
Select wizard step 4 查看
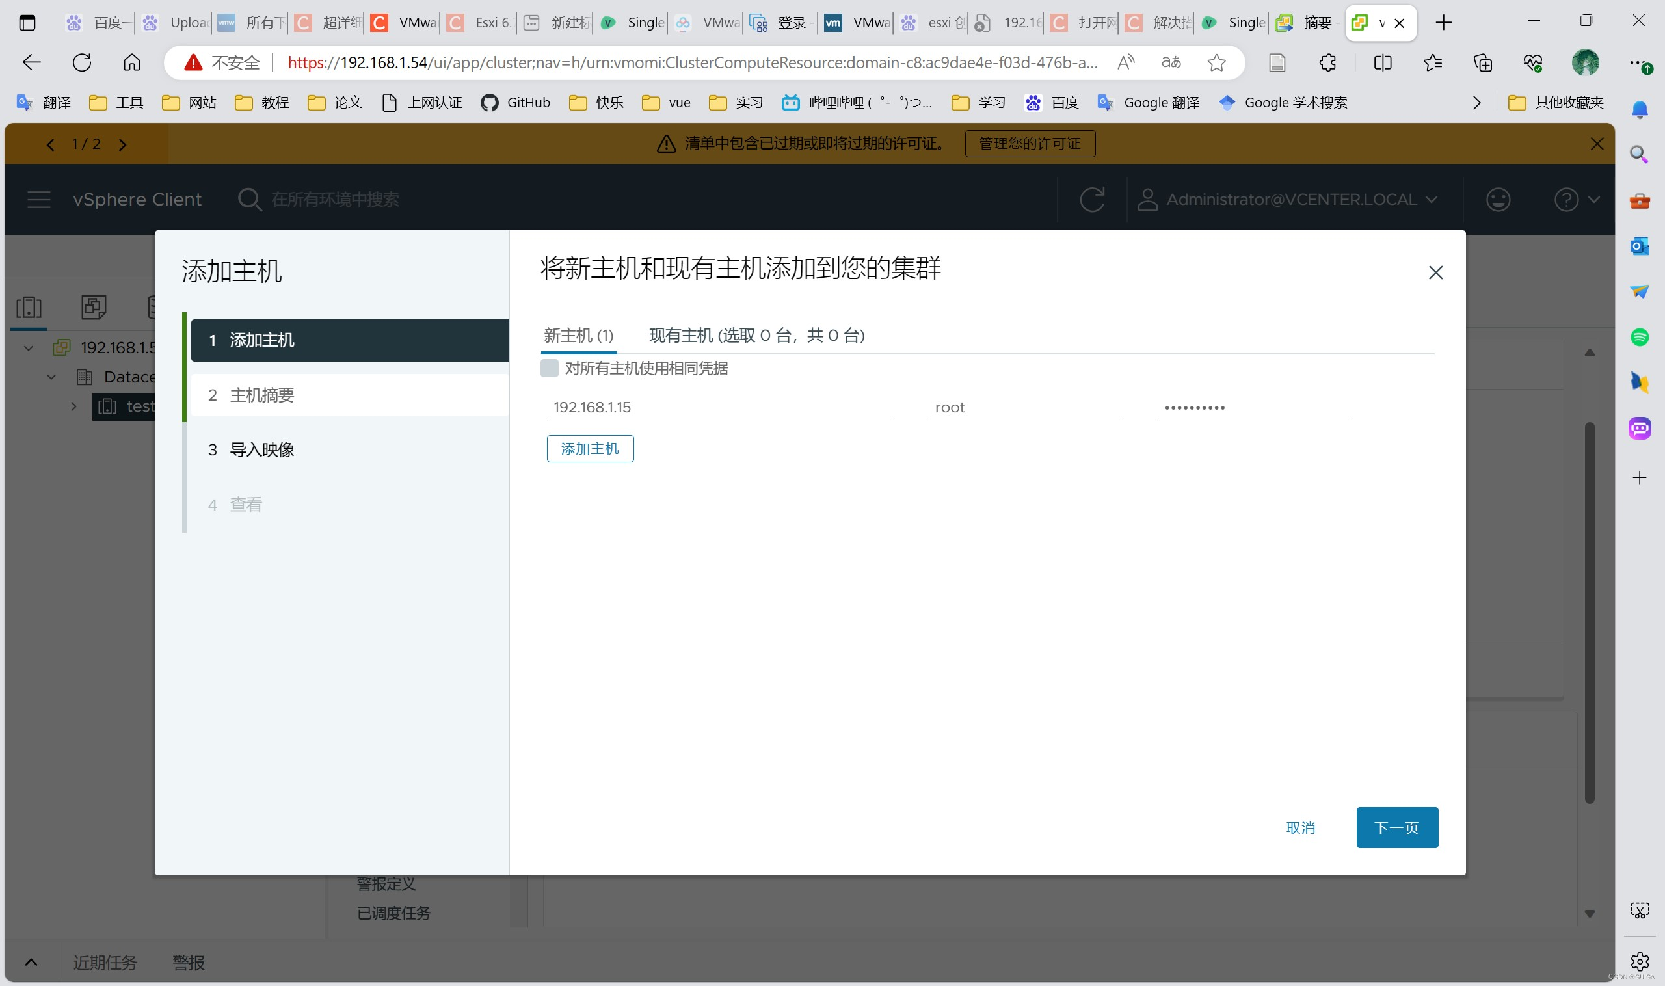(349, 505)
